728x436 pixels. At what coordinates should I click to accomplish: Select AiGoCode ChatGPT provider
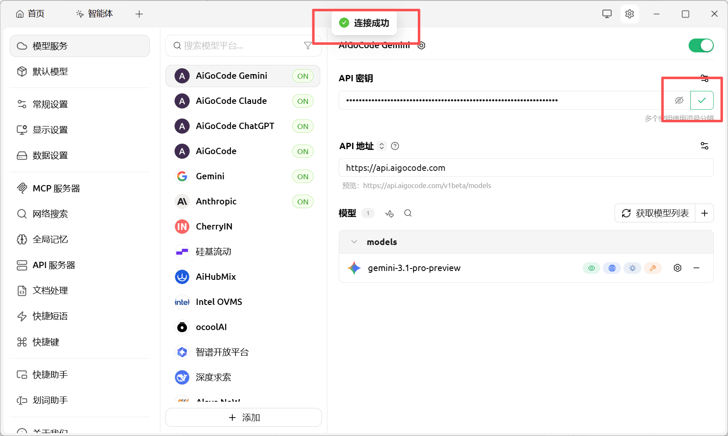[x=243, y=126]
